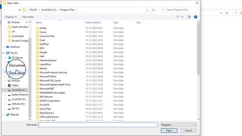The image size is (242, 136).
Task: Click the Up one level arrow
Action: (19, 10)
